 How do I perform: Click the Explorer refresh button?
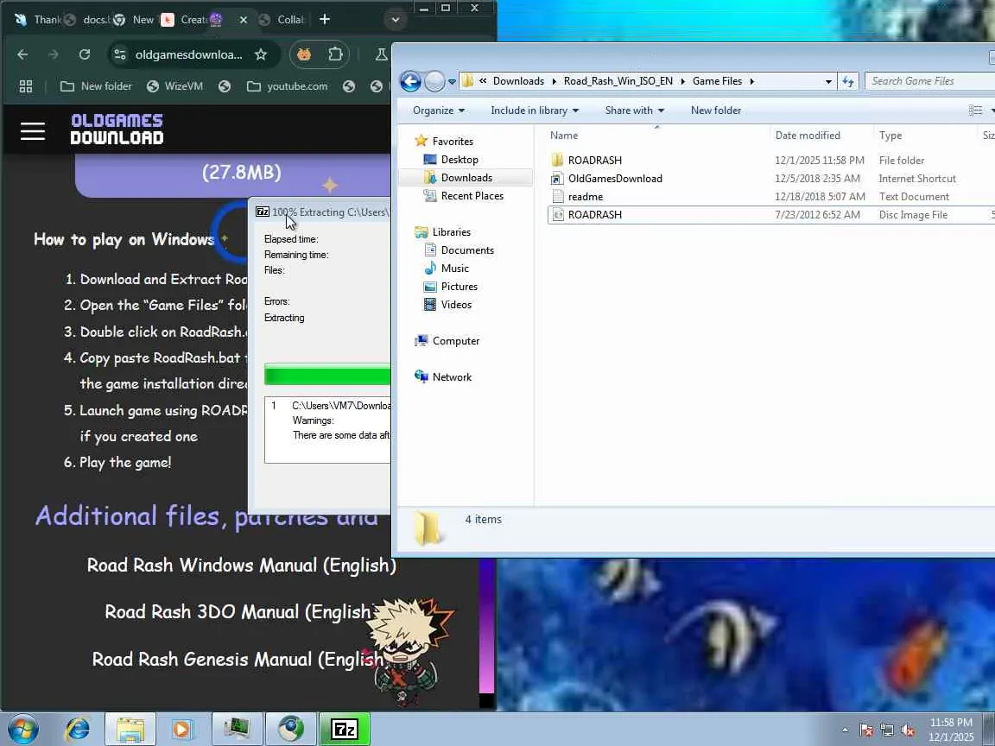tap(848, 81)
